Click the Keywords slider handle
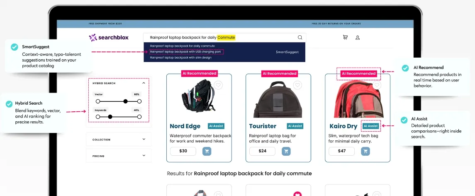Image resolution: width=475 pixels, height=196 pixels. (110, 117)
